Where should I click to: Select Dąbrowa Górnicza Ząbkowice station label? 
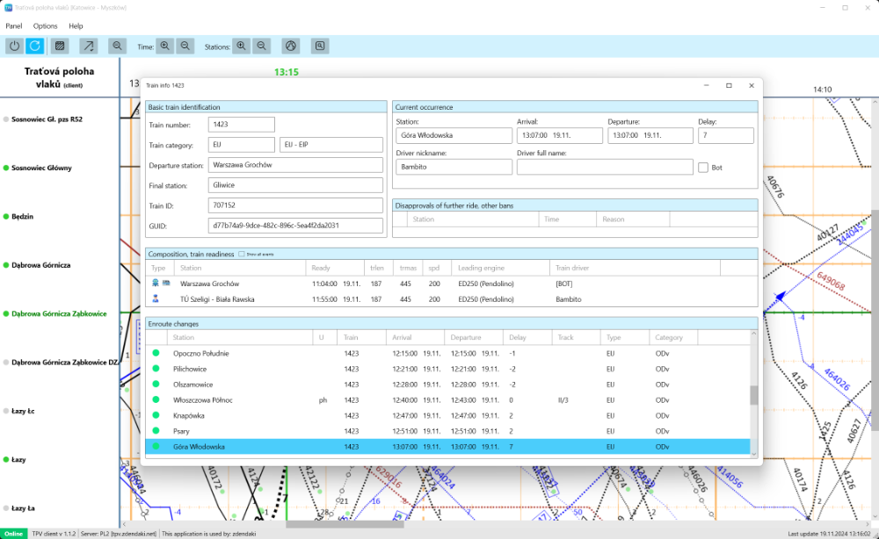pyautogui.click(x=59, y=313)
